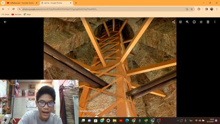The image size is (220, 124).
Task: Show hidden system tray icons
Action: pyautogui.click(x=178, y=121)
